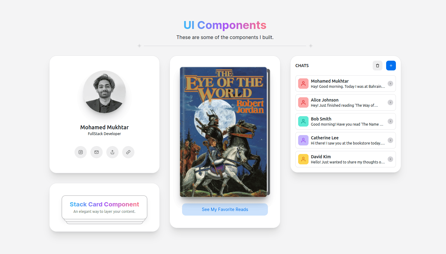Click the 'Bob Smith' chat name
Screen dimensions: 446x254
321,119
